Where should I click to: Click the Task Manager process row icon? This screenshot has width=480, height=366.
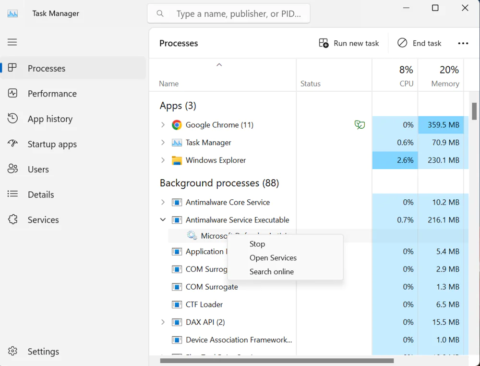tap(177, 143)
